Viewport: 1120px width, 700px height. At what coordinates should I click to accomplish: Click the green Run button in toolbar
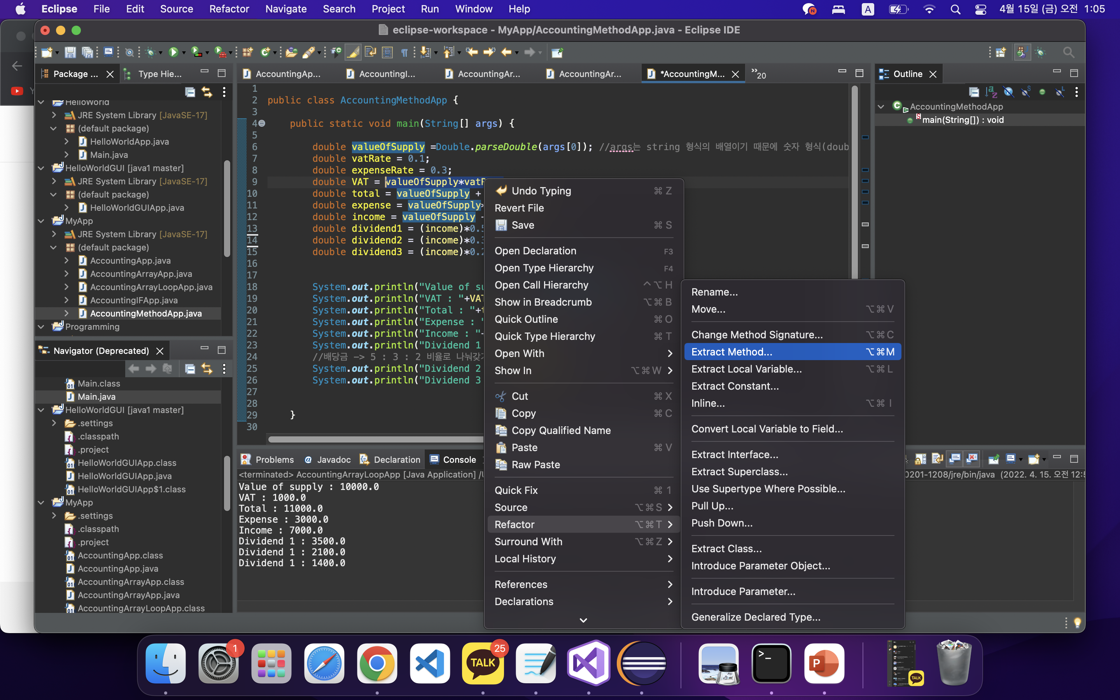173,52
